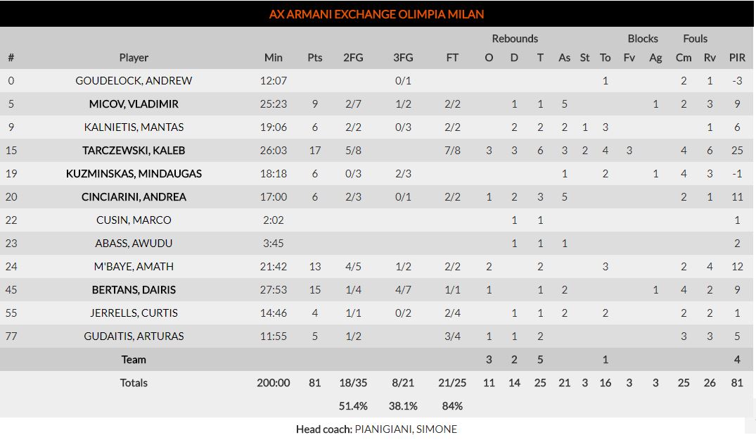The height and width of the screenshot is (447, 756).
Task: Open Goudelock, Andrew player page
Action: [x=134, y=81]
